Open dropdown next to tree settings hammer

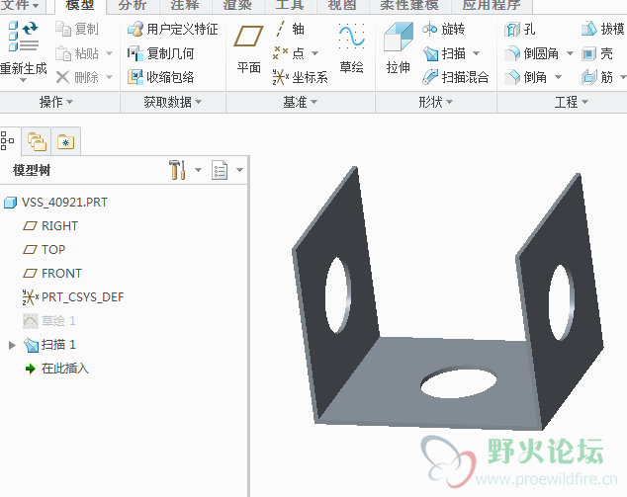(x=198, y=170)
